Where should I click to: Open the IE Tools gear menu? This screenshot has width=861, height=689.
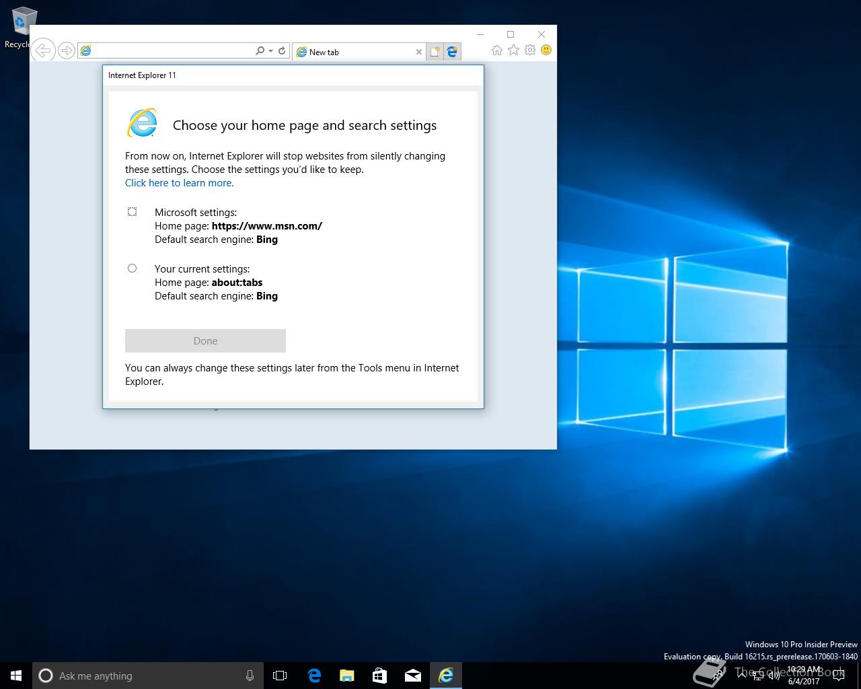tap(530, 50)
